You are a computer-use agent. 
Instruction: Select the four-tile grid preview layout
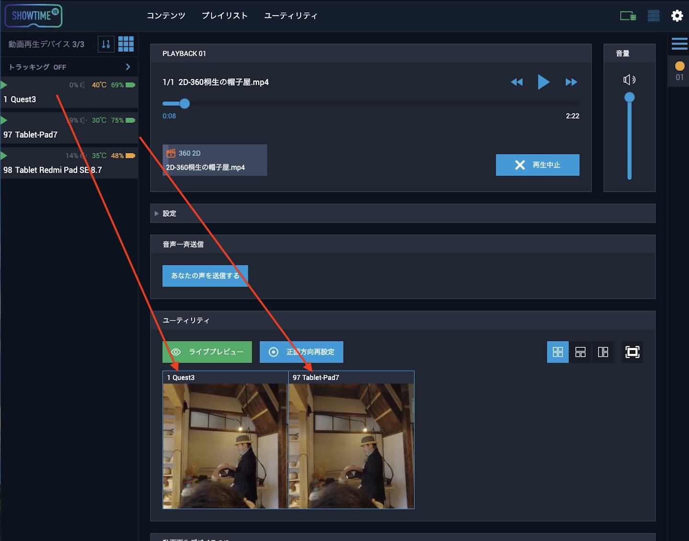click(x=558, y=352)
